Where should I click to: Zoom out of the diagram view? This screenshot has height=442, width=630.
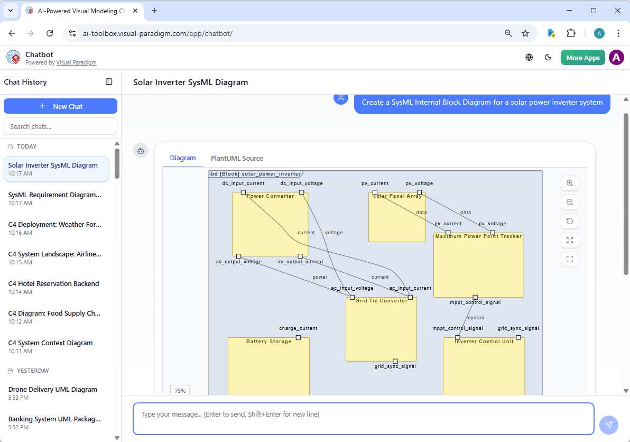point(570,202)
